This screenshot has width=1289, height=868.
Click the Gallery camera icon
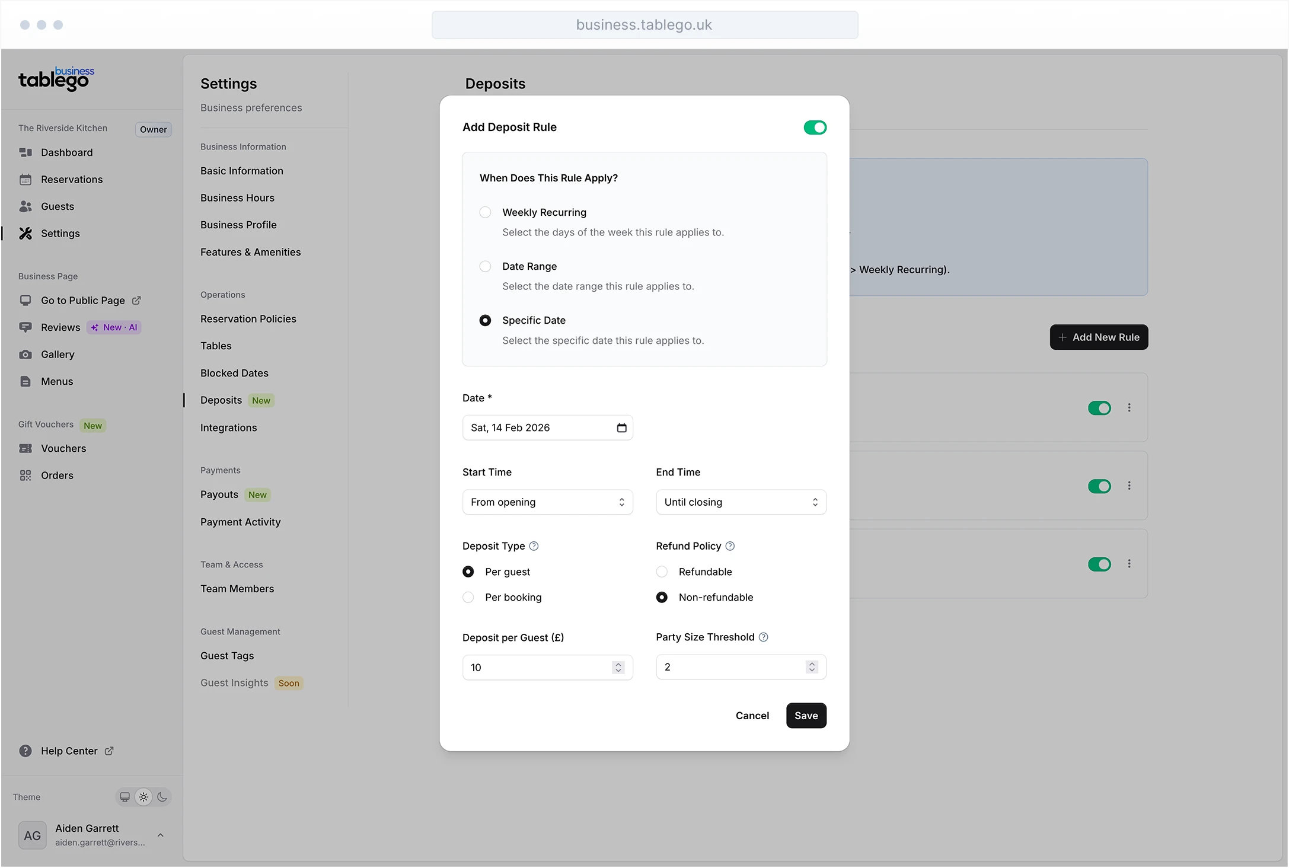click(25, 354)
